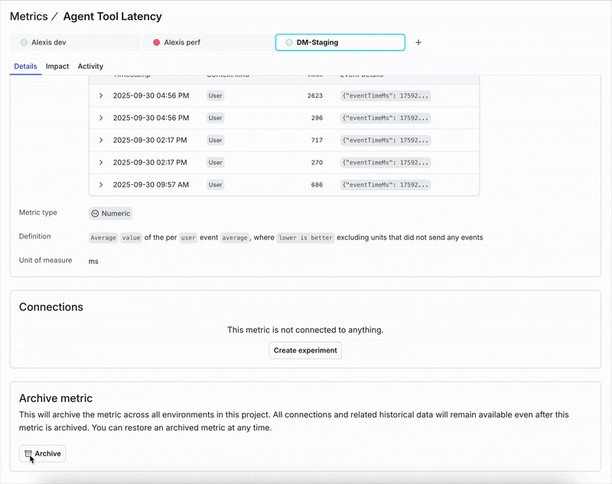The height and width of the screenshot is (484, 612).
Task: Click the Metric type label
Action: point(38,213)
